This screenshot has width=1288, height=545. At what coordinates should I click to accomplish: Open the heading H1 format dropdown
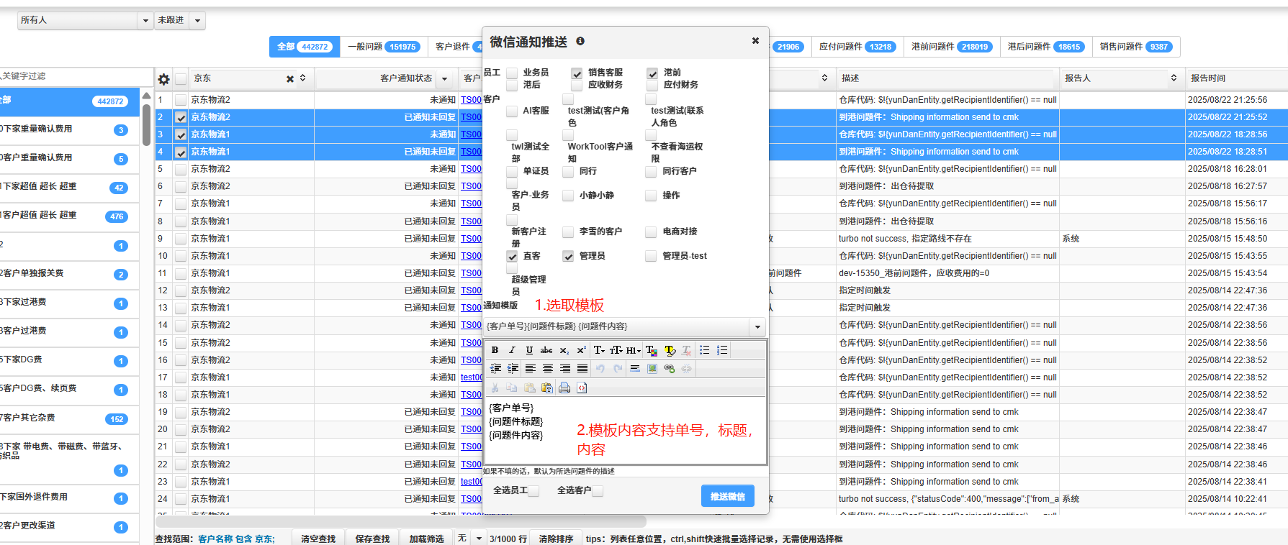(x=633, y=350)
